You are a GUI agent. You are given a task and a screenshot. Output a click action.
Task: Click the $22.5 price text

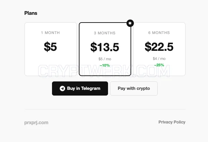coord(159,46)
